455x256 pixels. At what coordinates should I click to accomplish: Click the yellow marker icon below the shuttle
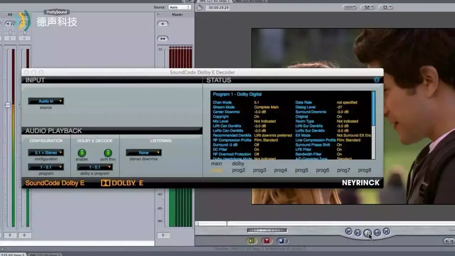coord(251,240)
